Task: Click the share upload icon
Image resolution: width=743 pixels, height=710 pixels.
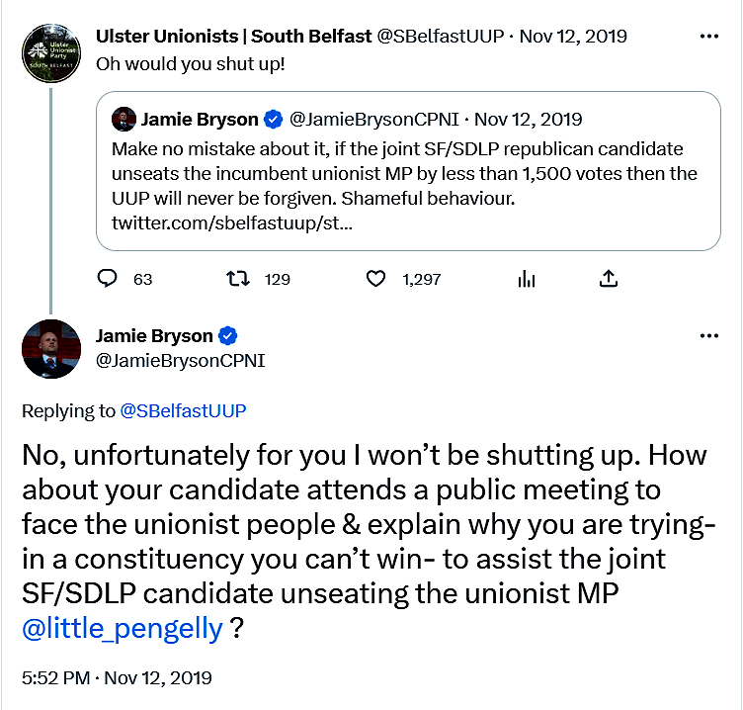Action: coord(610,279)
